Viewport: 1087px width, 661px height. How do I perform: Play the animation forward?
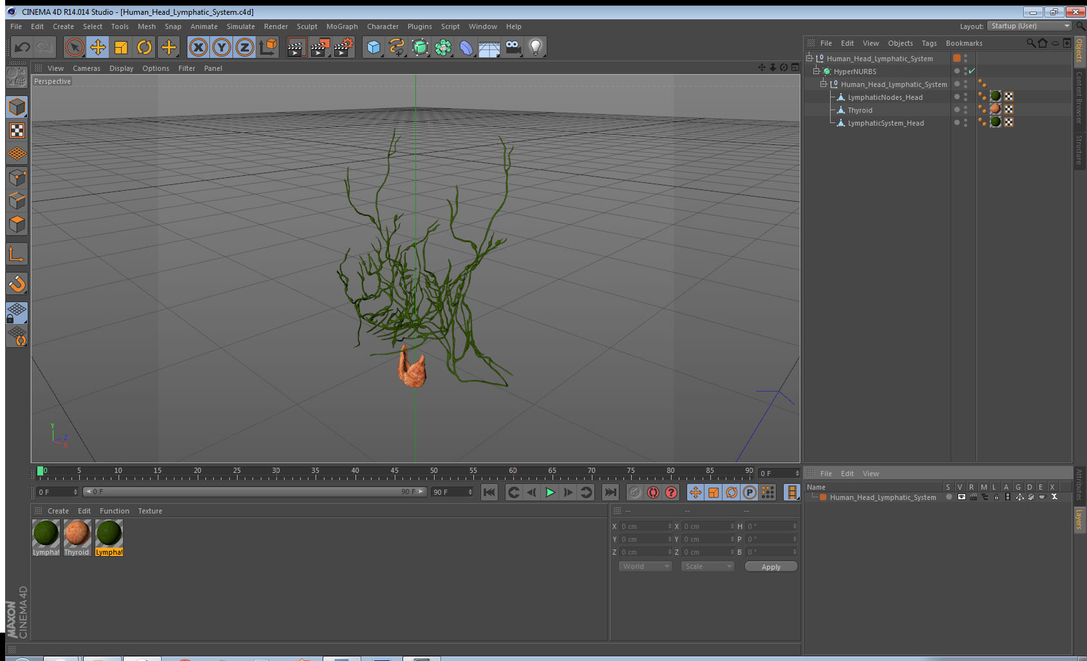click(x=550, y=492)
